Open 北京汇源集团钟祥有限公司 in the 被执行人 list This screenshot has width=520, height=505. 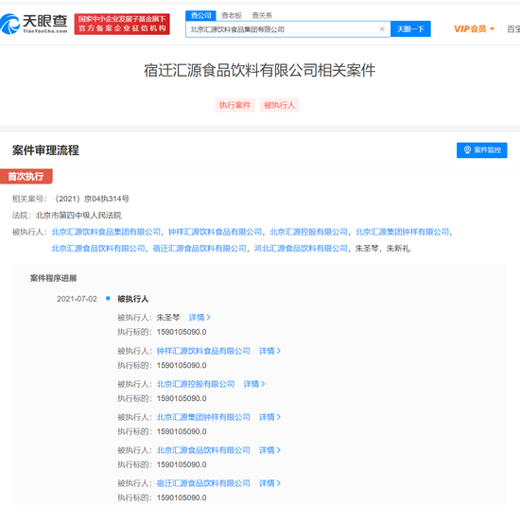click(402, 232)
